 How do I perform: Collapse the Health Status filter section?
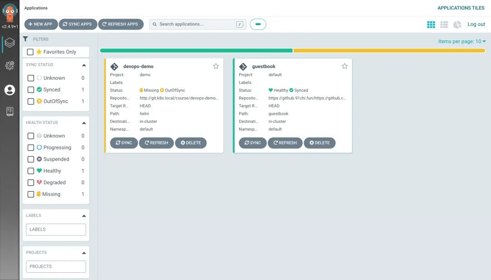coord(84,123)
